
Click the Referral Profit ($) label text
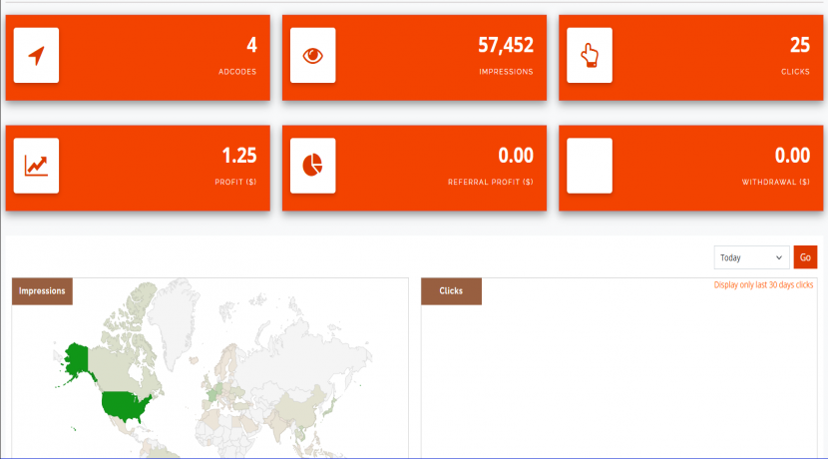[491, 183]
